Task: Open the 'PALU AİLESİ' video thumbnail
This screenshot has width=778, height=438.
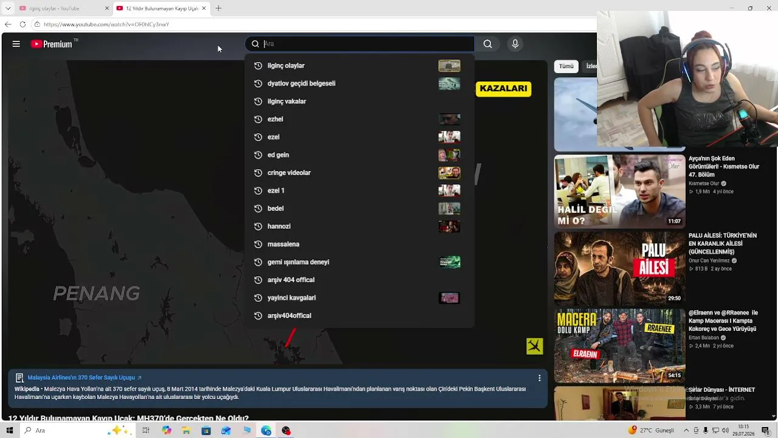Action: click(x=619, y=268)
